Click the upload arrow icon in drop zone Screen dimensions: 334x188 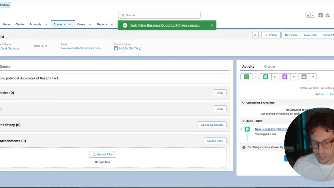pos(94,154)
